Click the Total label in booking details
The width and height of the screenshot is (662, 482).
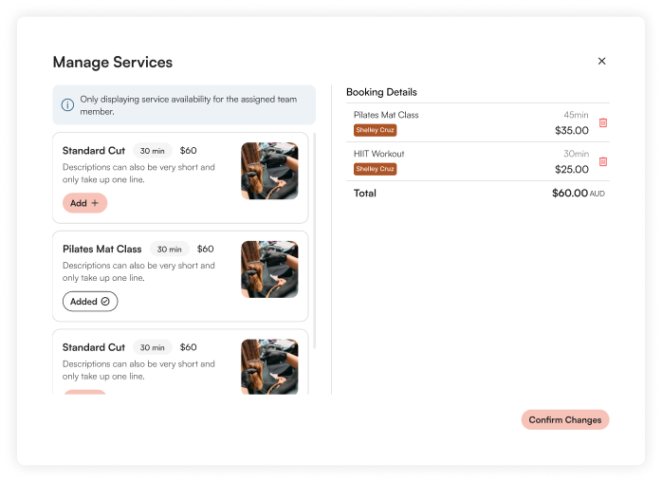point(365,194)
